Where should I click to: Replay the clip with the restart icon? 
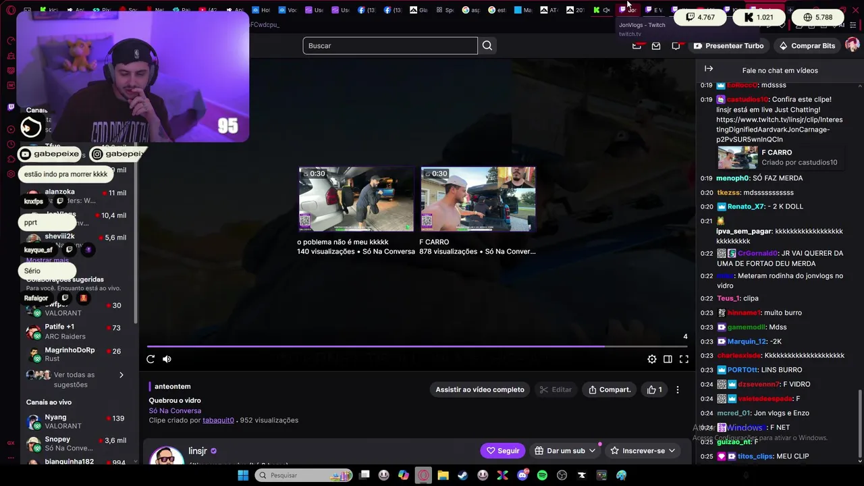151,359
